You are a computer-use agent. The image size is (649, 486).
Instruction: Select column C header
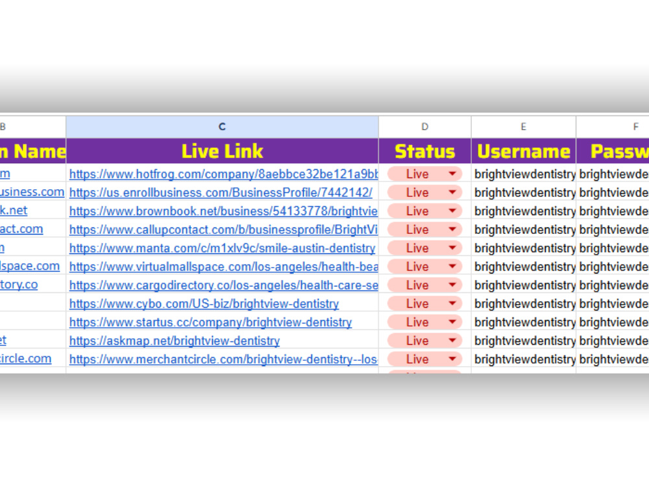click(x=222, y=127)
